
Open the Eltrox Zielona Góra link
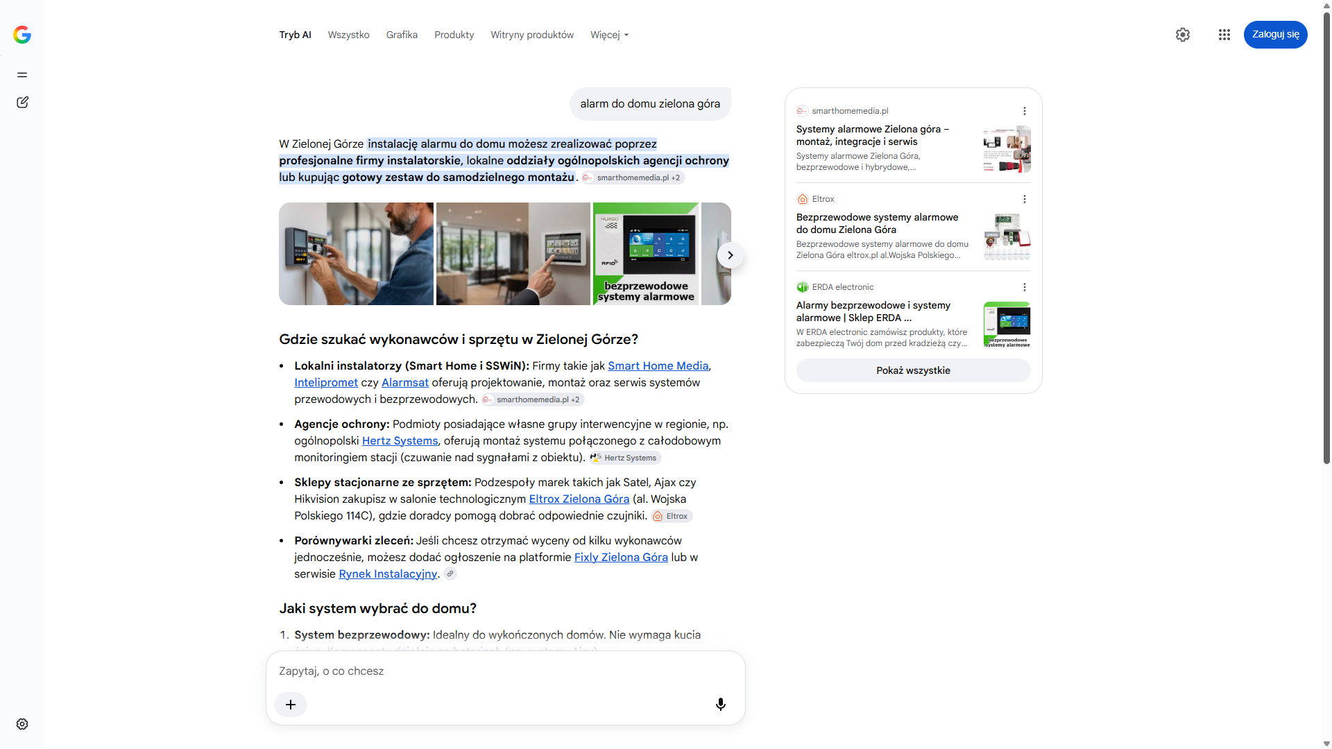click(579, 499)
